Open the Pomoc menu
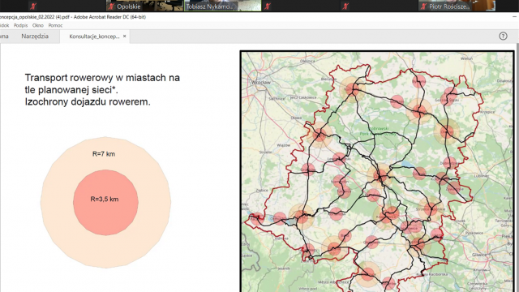This screenshot has width=519, height=292. [x=55, y=25]
